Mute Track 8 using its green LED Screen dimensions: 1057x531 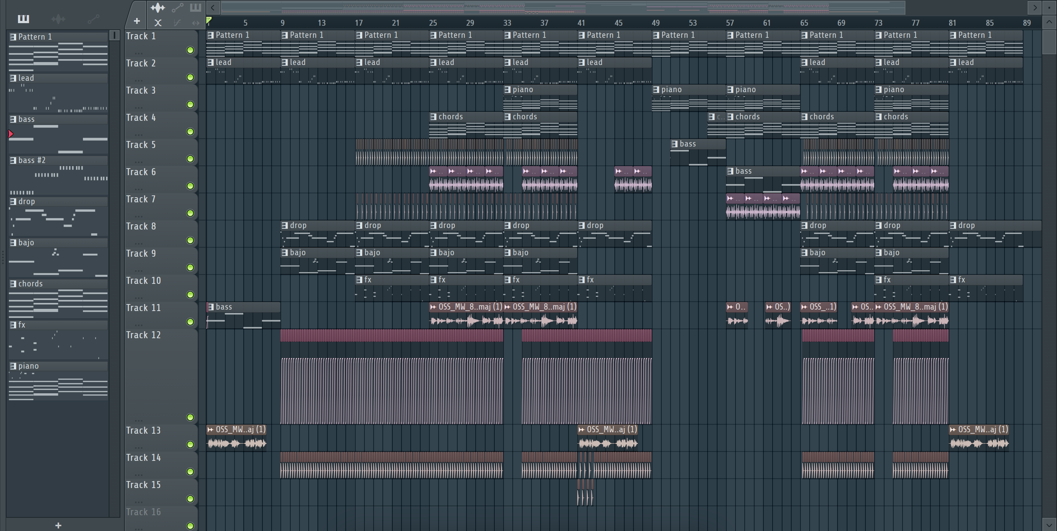click(190, 240)
